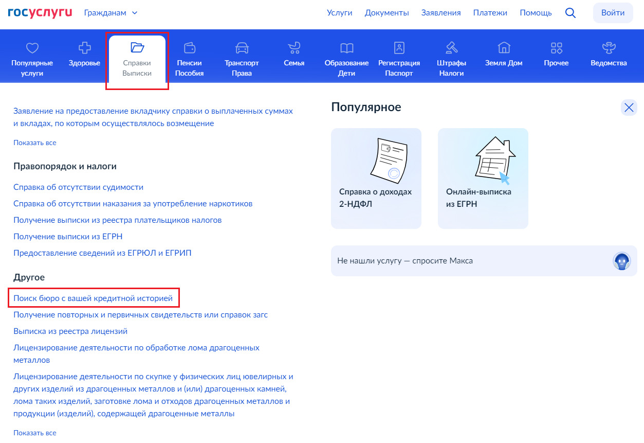Open Земля Дом house category
This screenshot has height=443, width=644.
pos(504,54)
